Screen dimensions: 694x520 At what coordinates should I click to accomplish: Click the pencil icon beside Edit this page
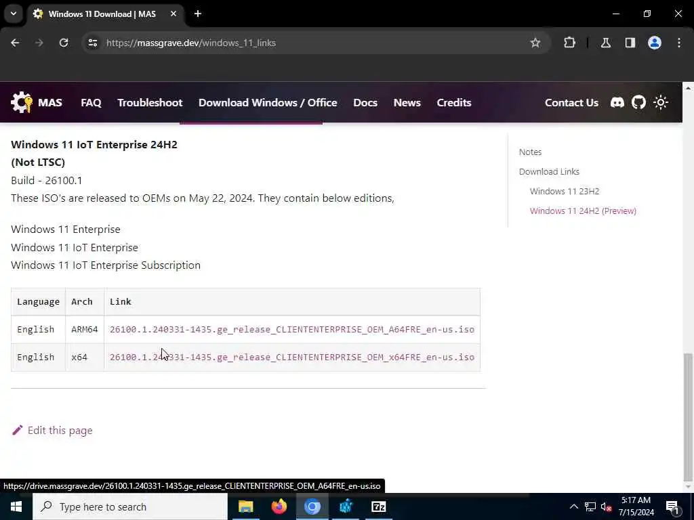(x=17, y=430)
